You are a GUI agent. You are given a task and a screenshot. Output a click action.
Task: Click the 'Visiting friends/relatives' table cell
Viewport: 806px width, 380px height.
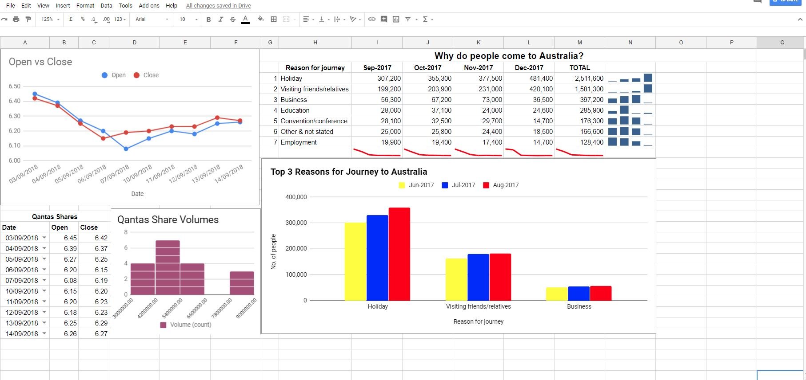coord(315,89)
